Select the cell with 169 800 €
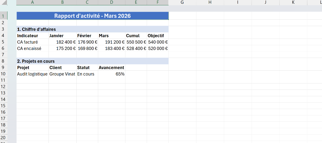Image resolution: width=322 pixels, height=143 pixels. tap(87, 48)
